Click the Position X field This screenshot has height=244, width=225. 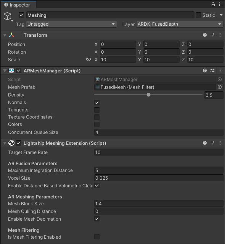click(118, 44)
